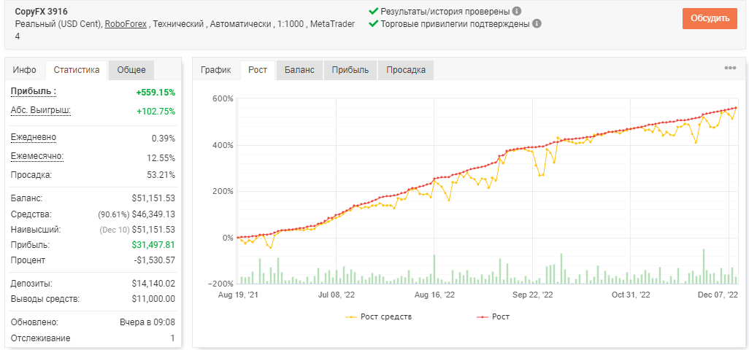
Task: Click the Вчера в 09:08 updated time
Action: click(147, 322)
